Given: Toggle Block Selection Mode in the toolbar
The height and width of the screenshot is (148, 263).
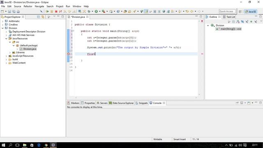Looking at the screenshot, I should point(155,12).
